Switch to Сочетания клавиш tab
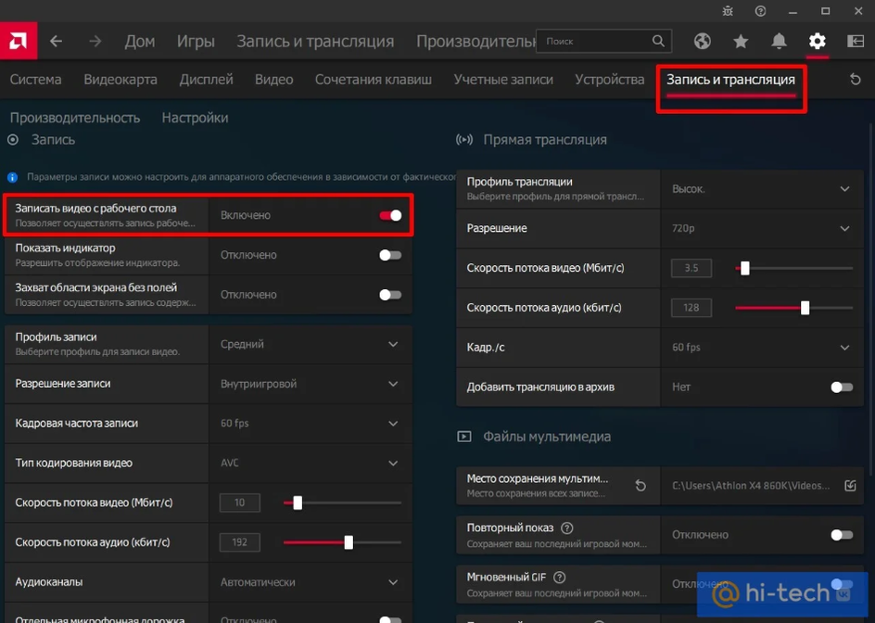Viewport: 875px width, 623px height. click(x=374, y=80)
